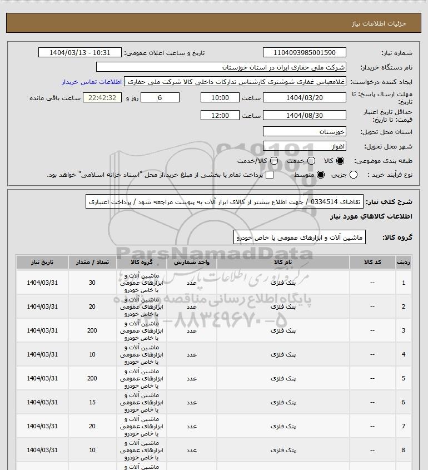
Task: Click the announcement date field 1404/03/13 - 10:31
Action: click(80, 52)
